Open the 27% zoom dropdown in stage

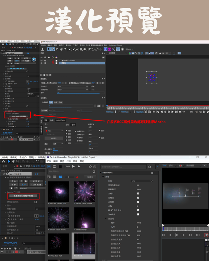tap(172, 166)
